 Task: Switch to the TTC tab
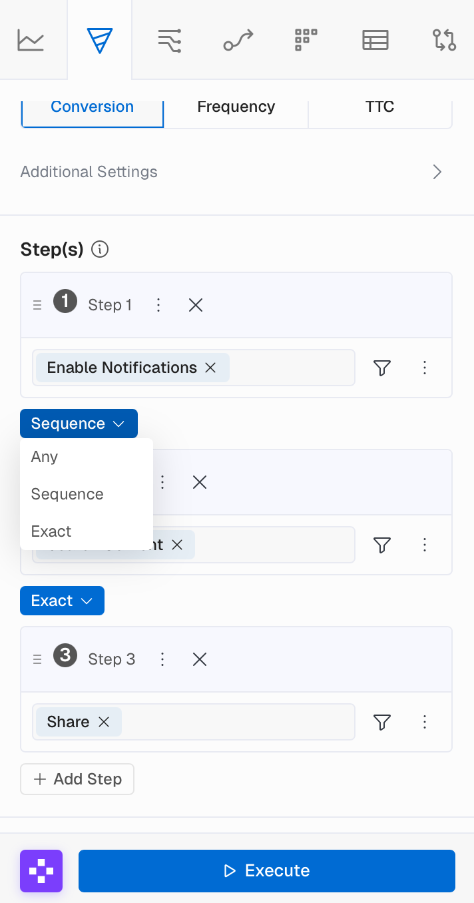pos(379,108)
